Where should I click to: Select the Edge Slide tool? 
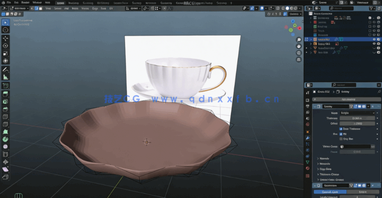click(x=5, y=154)
